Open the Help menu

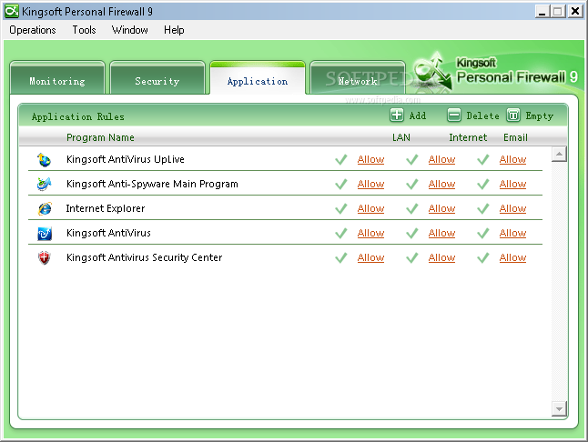click(174, 30)
